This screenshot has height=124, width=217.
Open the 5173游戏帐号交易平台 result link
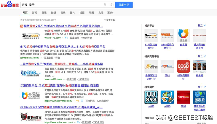coord(63,47)
